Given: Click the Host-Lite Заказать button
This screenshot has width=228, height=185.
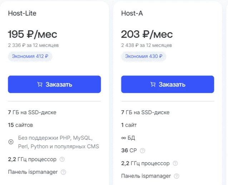Looking at the screenshot, I should (54, 84).
